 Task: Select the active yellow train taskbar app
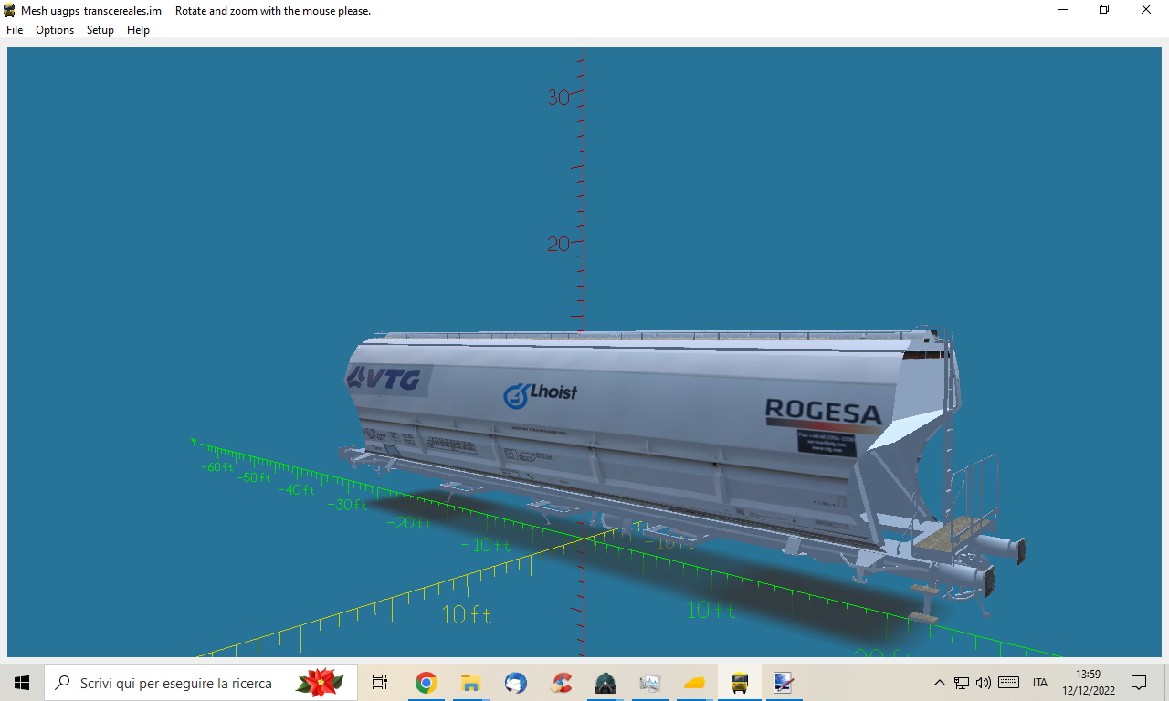coord(740,682)
